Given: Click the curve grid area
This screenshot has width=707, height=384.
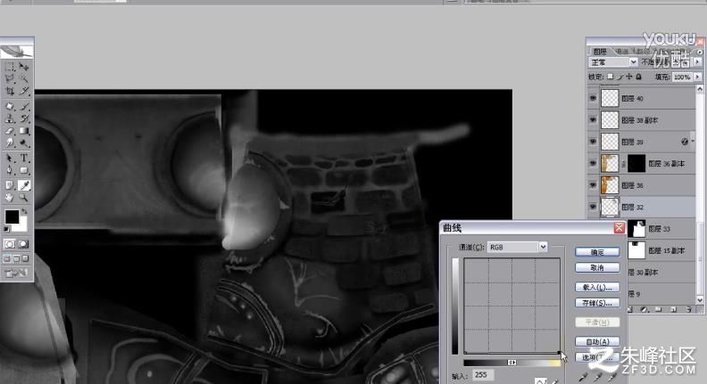Looking at the screenshot, I should point(512,306).
